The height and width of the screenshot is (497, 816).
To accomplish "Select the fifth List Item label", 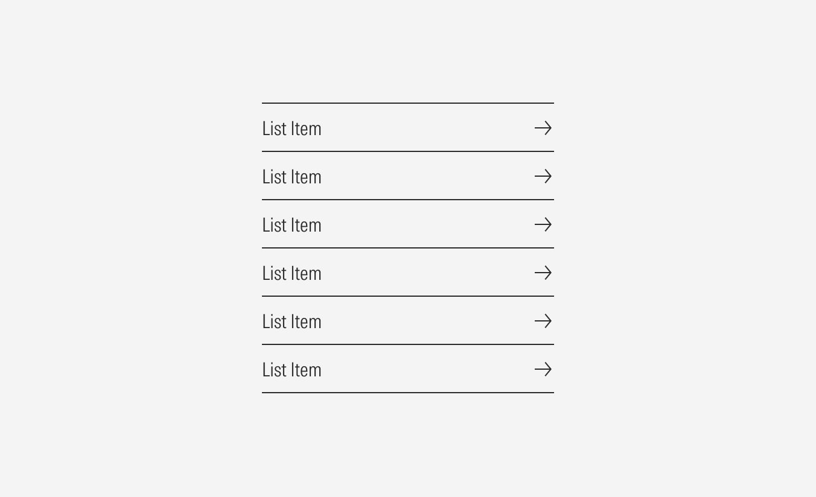I will pos(292,321).
